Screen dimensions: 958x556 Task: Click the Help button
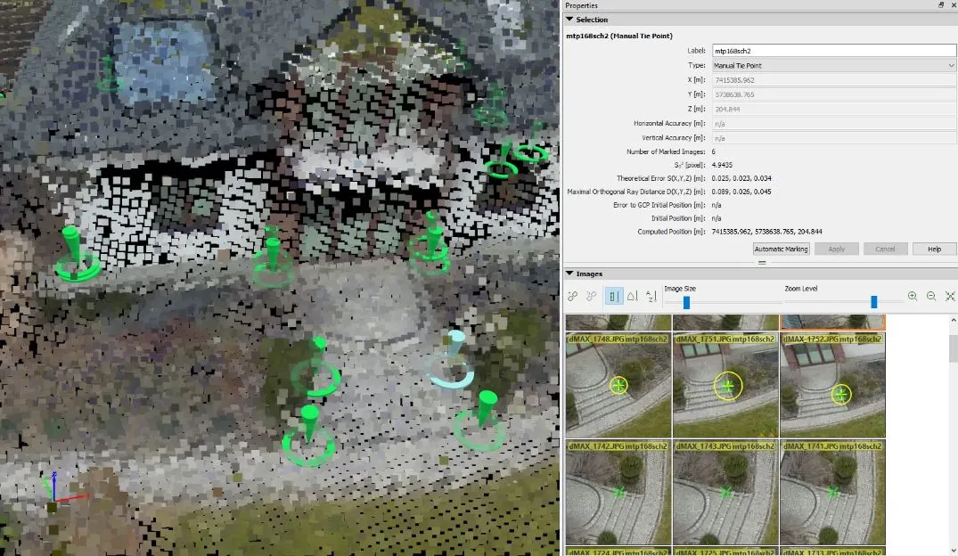pyautogui.click(x=934, y=249)
